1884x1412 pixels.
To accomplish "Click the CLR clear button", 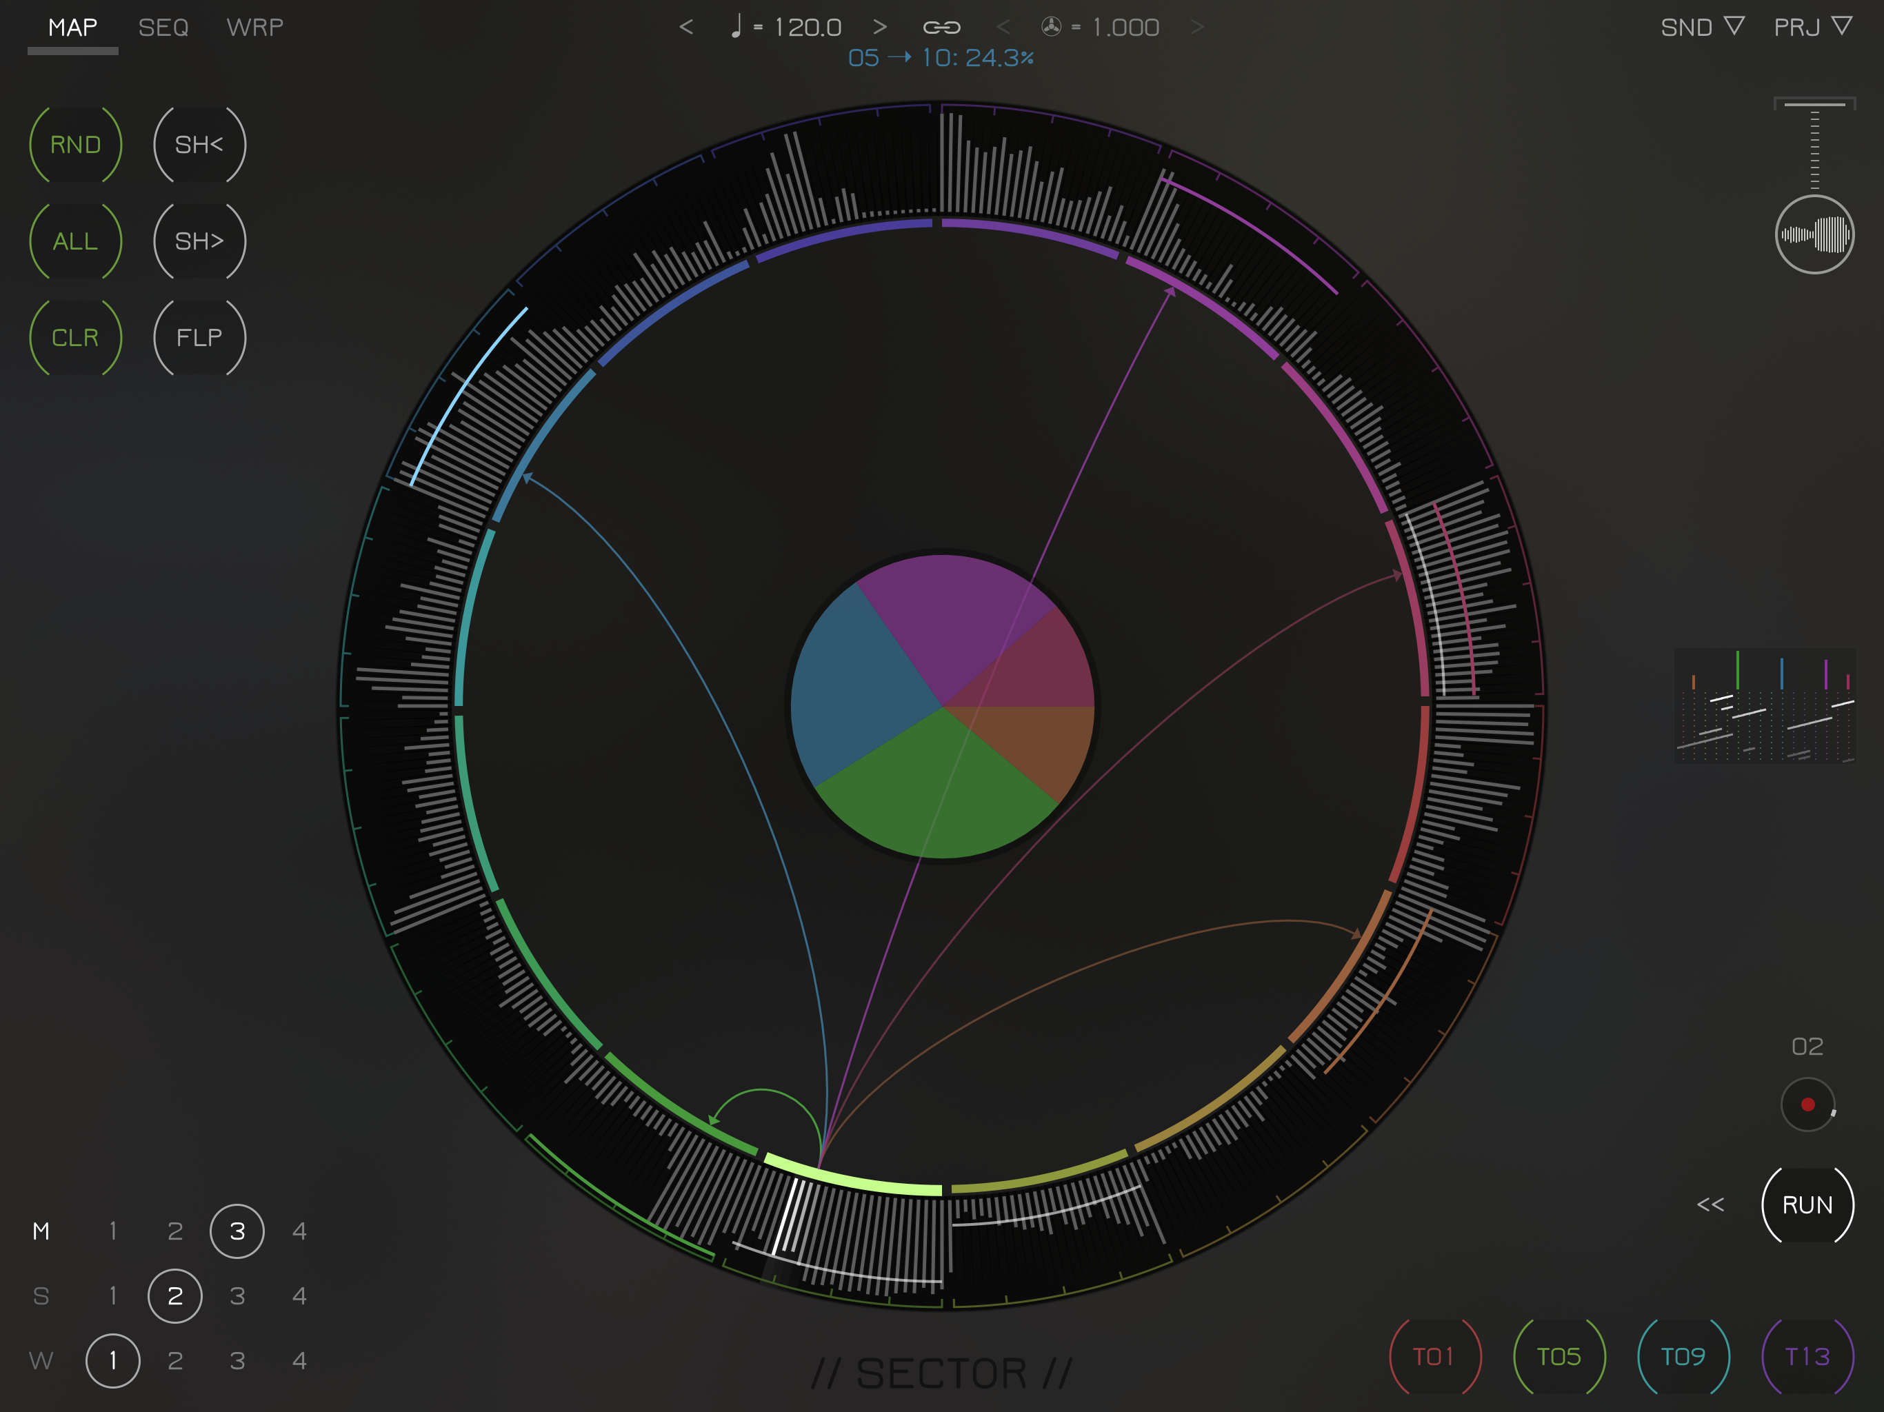I will pos(76,338).
